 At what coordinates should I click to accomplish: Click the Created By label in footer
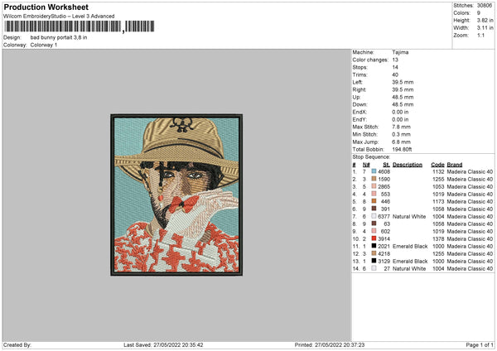(x=17, y=345)
